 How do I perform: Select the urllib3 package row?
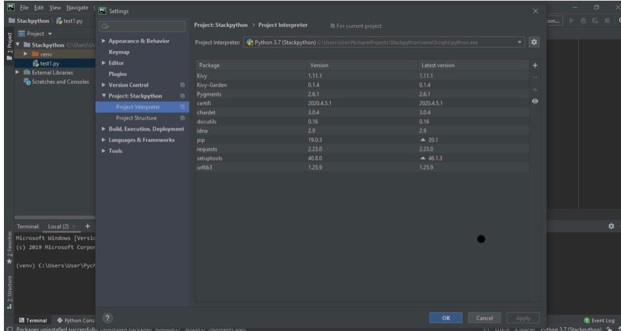362,167
